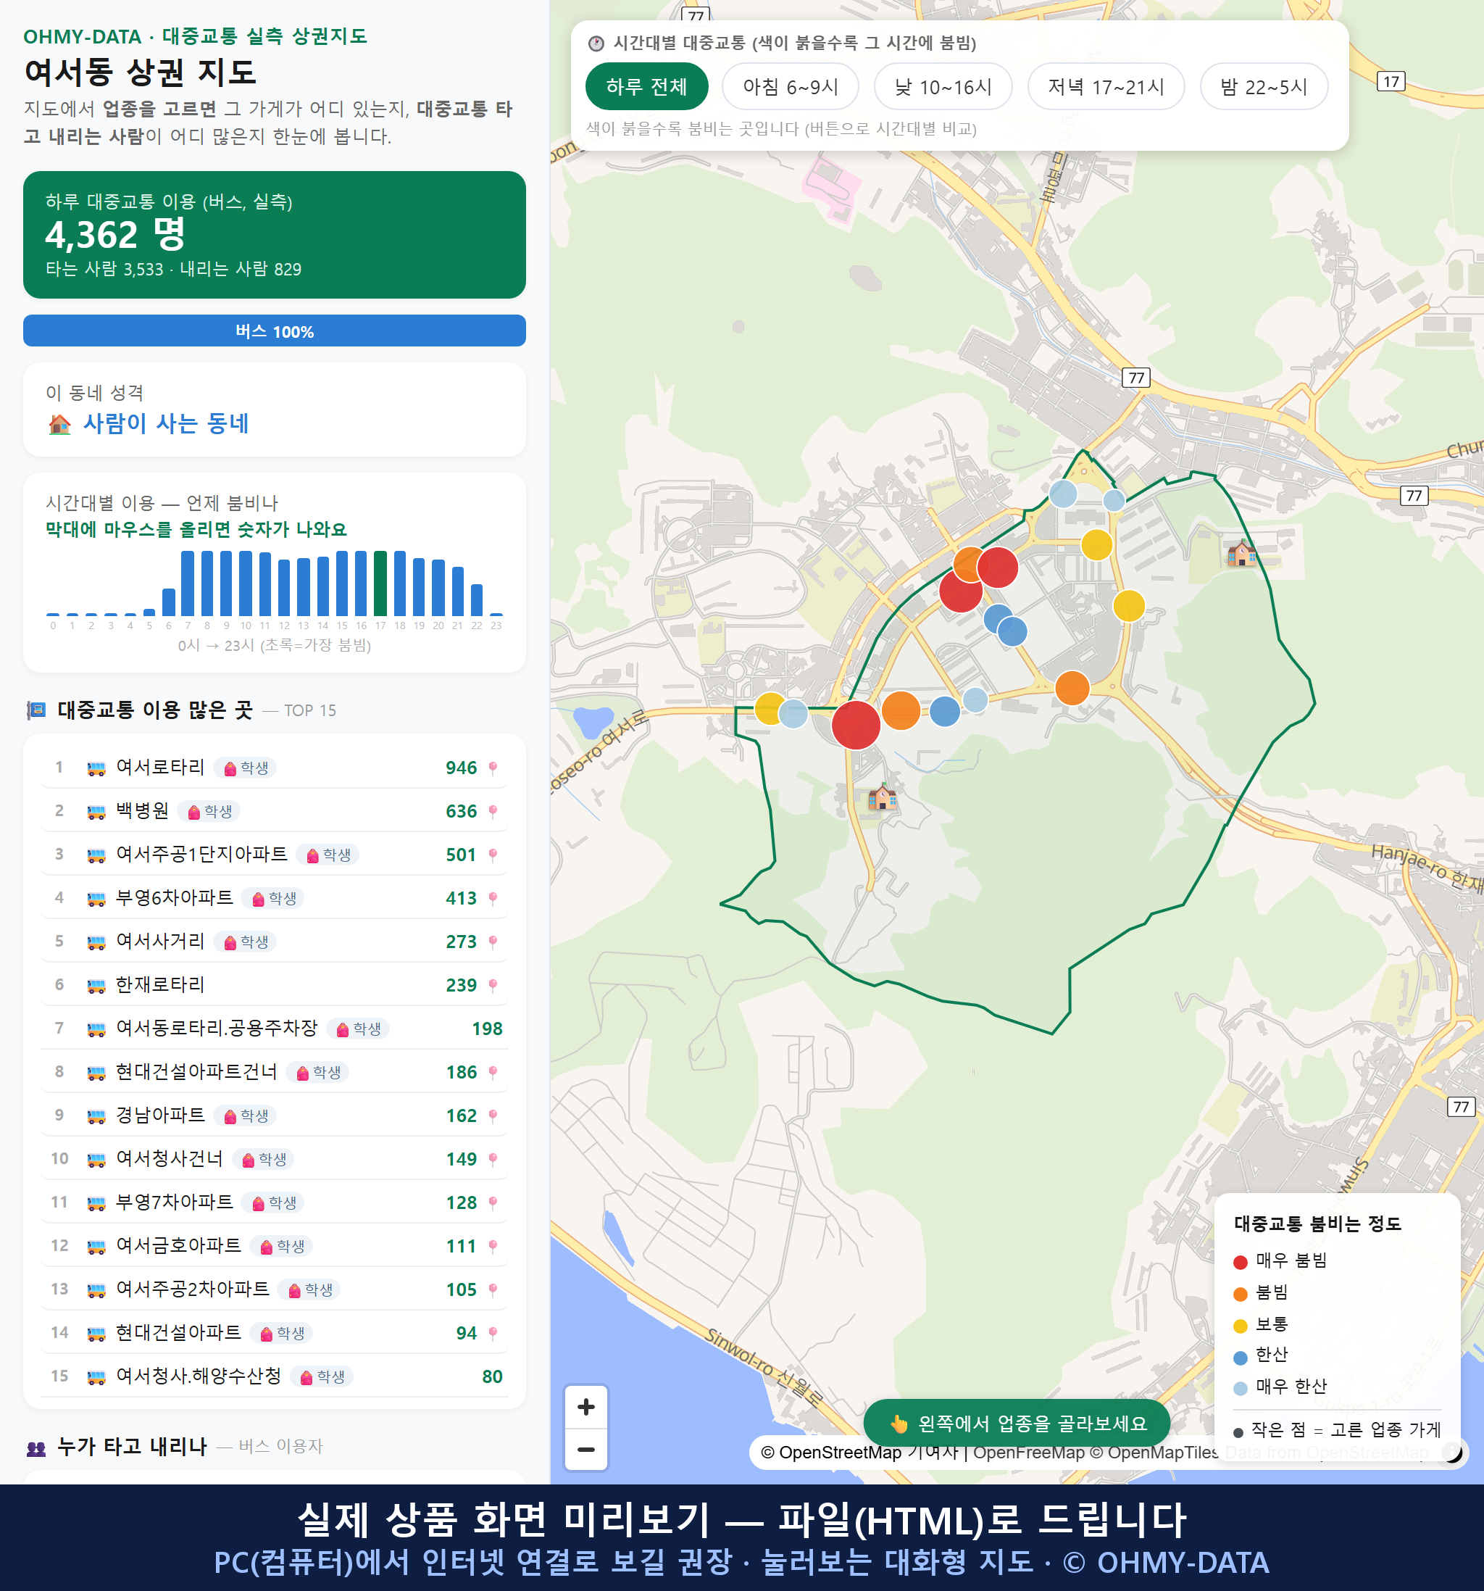1484x1591 pixels.
Task: Locate 경남아파트 using its pin icon
Action: tap(493, 1116)
